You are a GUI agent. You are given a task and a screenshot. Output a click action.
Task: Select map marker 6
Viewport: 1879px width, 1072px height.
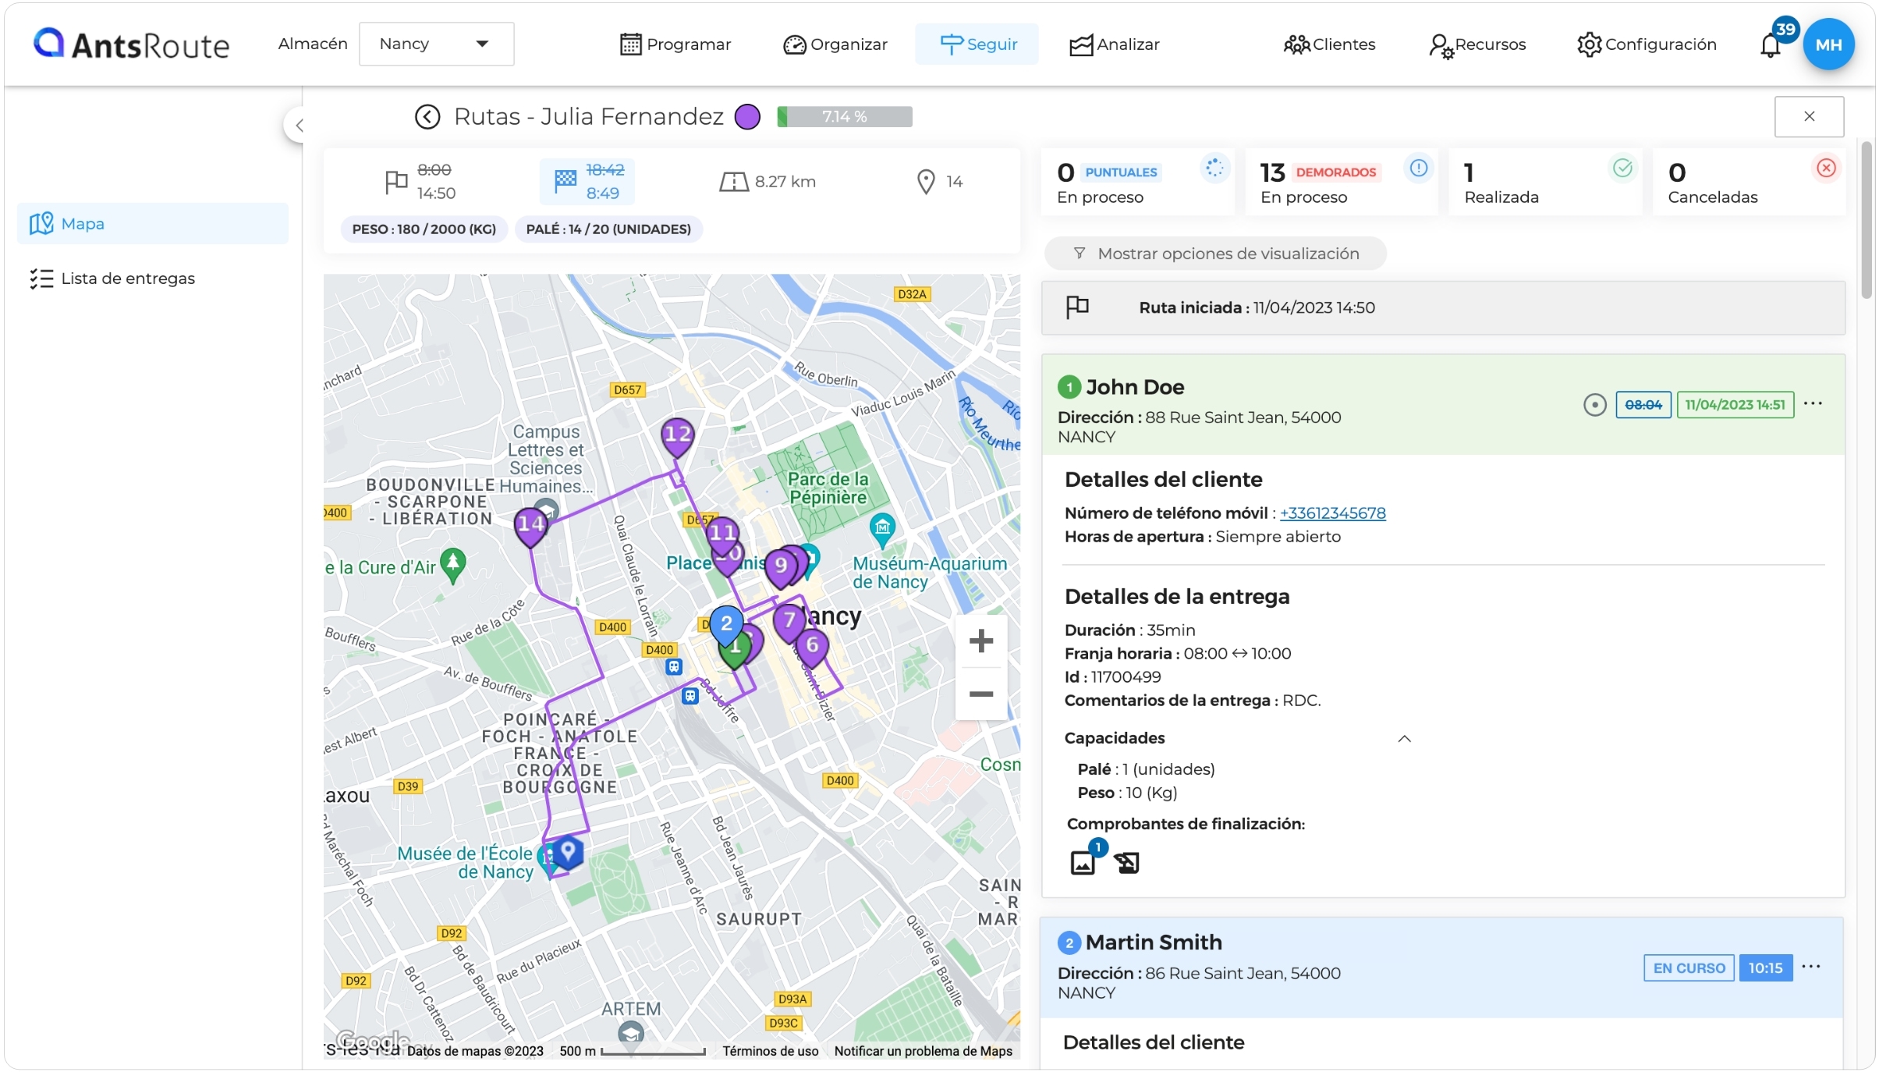coord(812,648)
